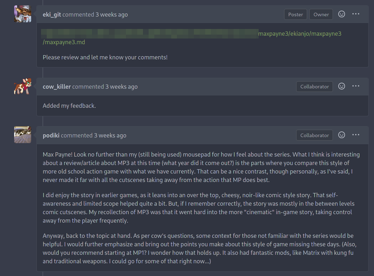Open podiki's user profile link

tap(51, 135)
